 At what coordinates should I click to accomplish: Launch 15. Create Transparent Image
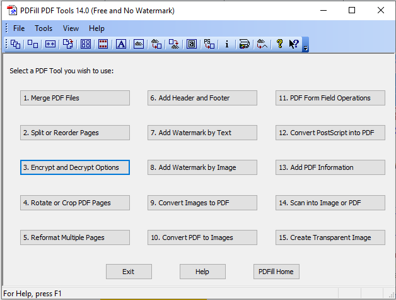coord(330,237)
